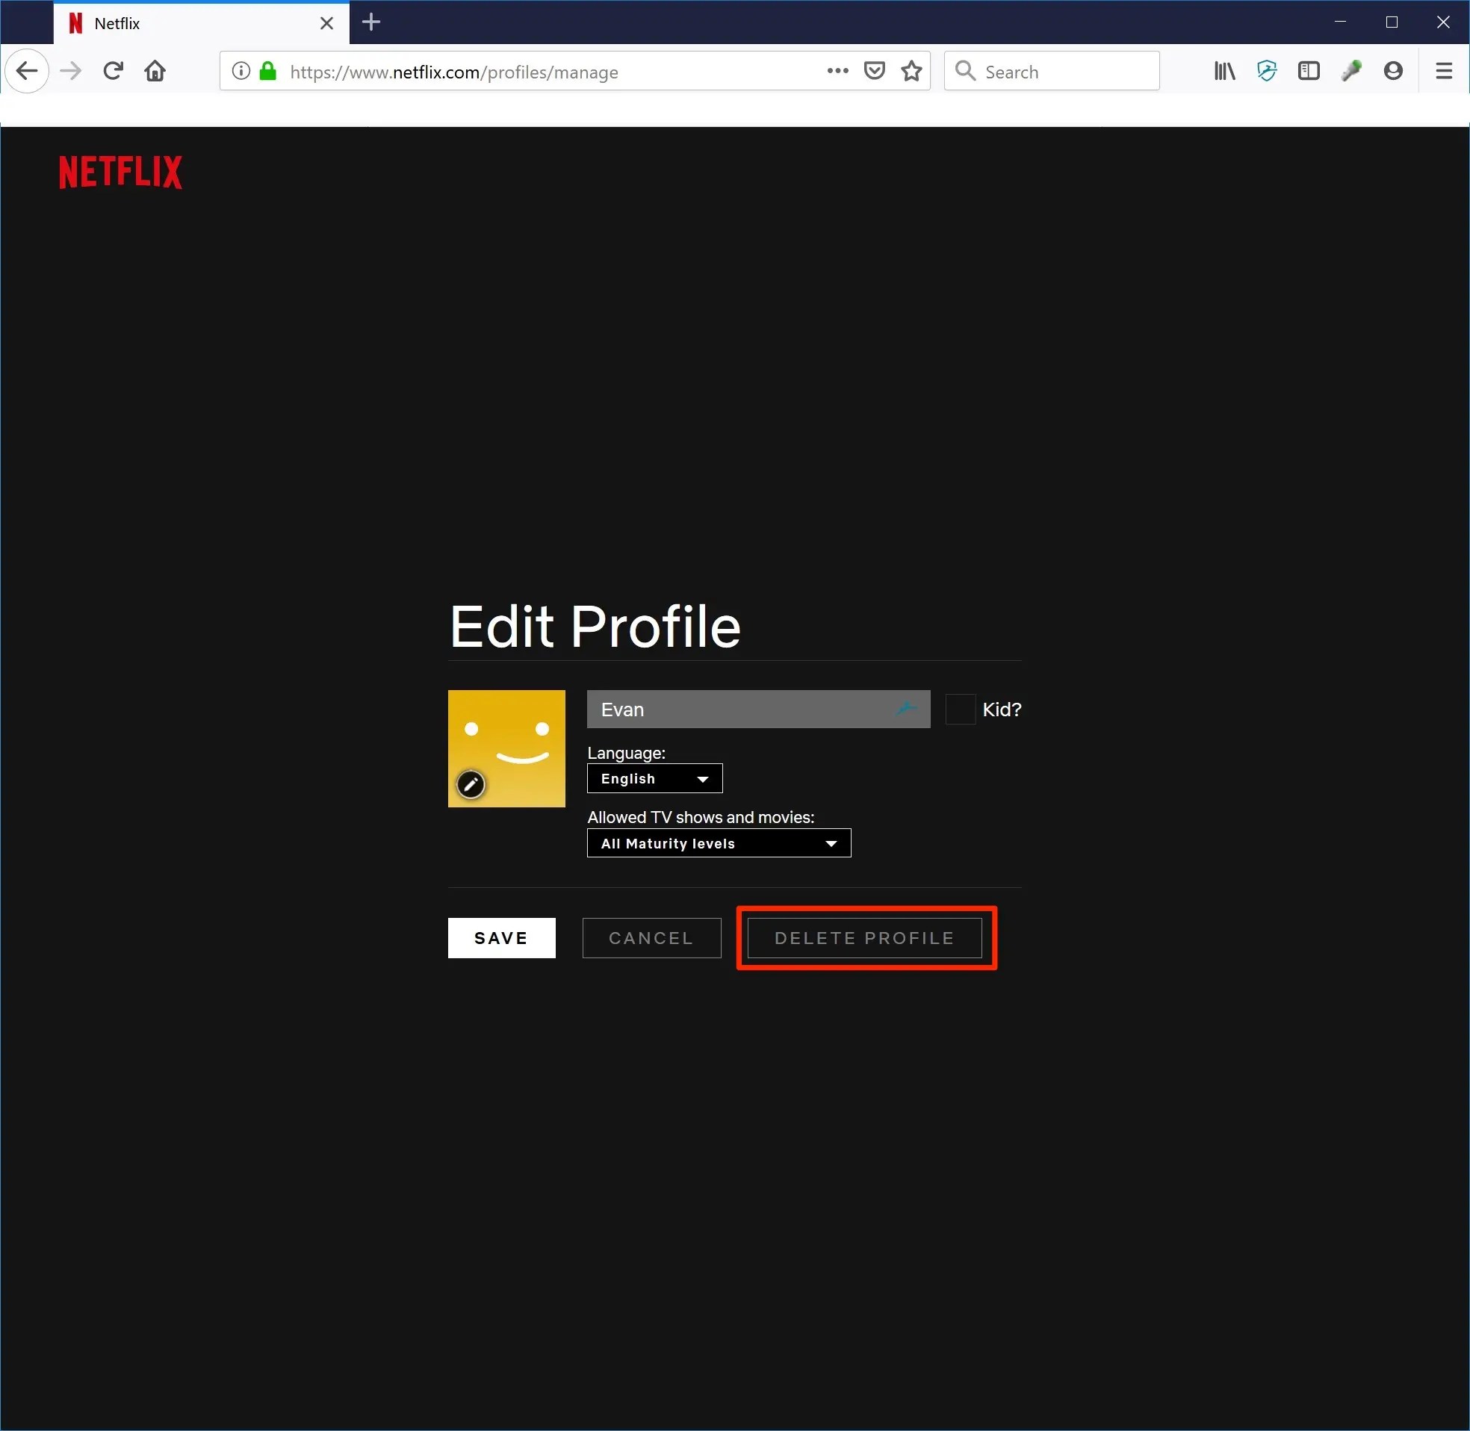This screenshot has width=1470, height=1431.
Task: Check the Kid? checkbox
Action: pos(960,710)
